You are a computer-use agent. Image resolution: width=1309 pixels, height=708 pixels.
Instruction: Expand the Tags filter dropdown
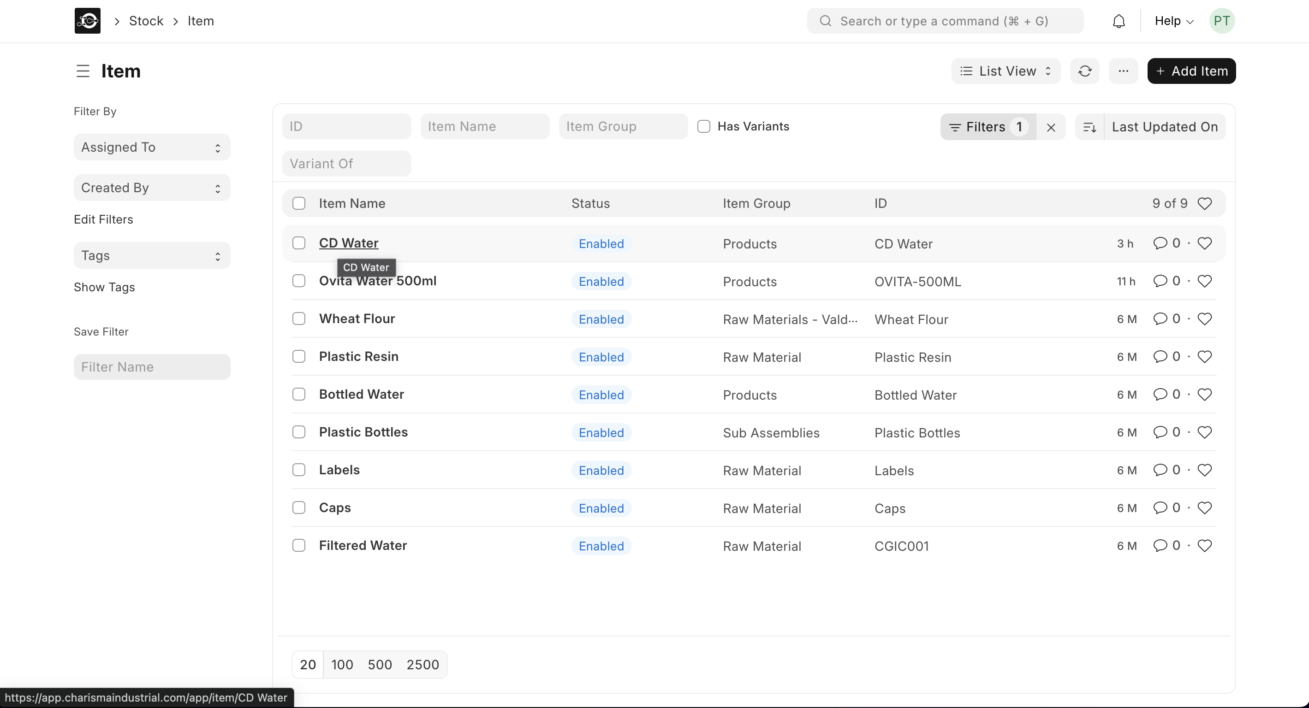click(x=152, y=255)
